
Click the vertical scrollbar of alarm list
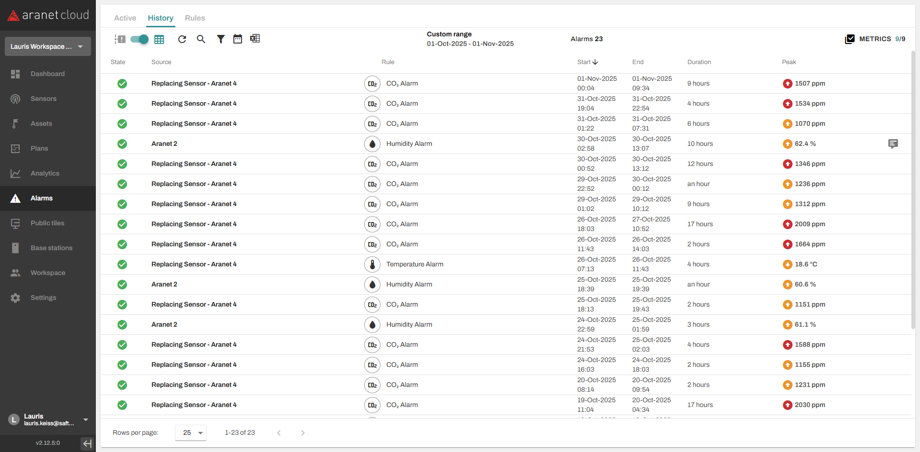(x=913, y=191)
